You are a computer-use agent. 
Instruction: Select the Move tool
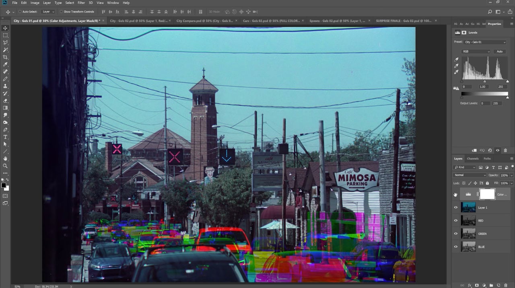(5, 28)
